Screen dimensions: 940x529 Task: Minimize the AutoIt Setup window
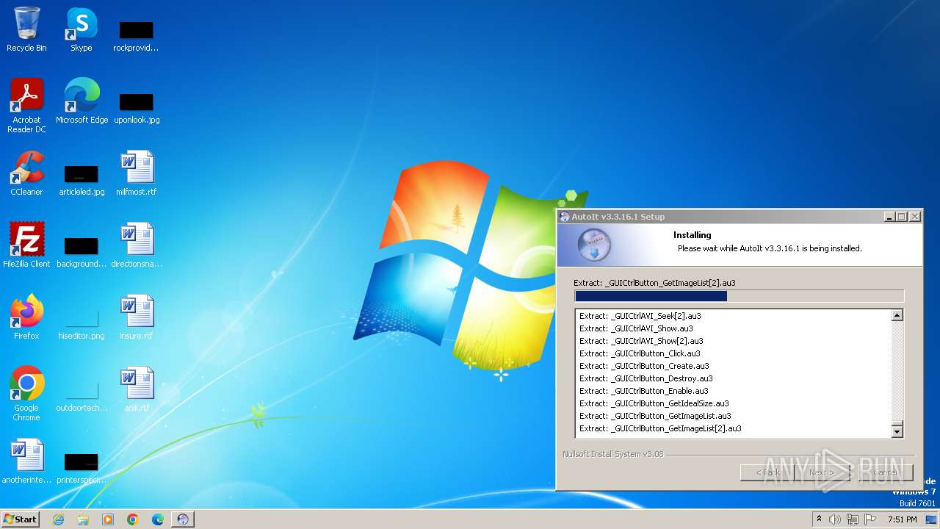(x=889, y=217)
